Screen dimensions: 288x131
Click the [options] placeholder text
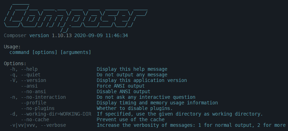45,52
